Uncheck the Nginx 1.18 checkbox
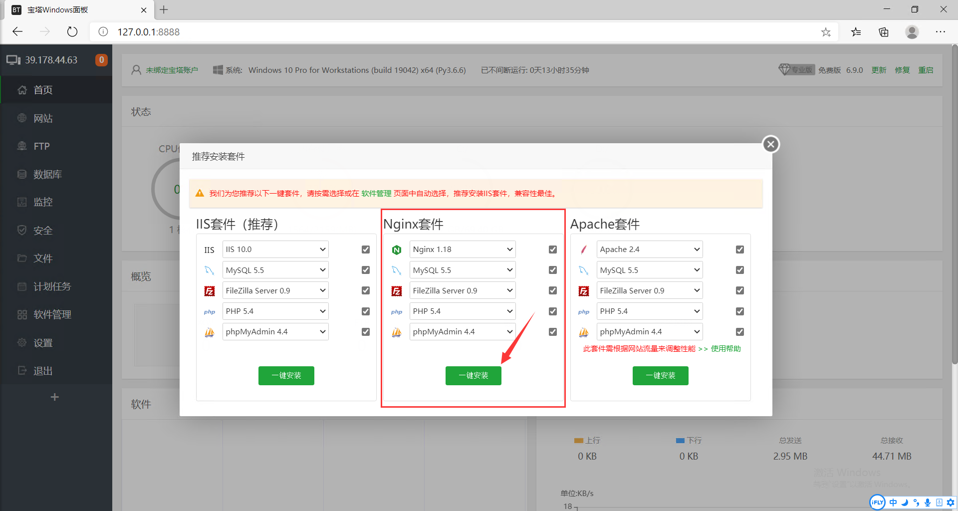This screenshot has height=511, width=958. (553, 250)
